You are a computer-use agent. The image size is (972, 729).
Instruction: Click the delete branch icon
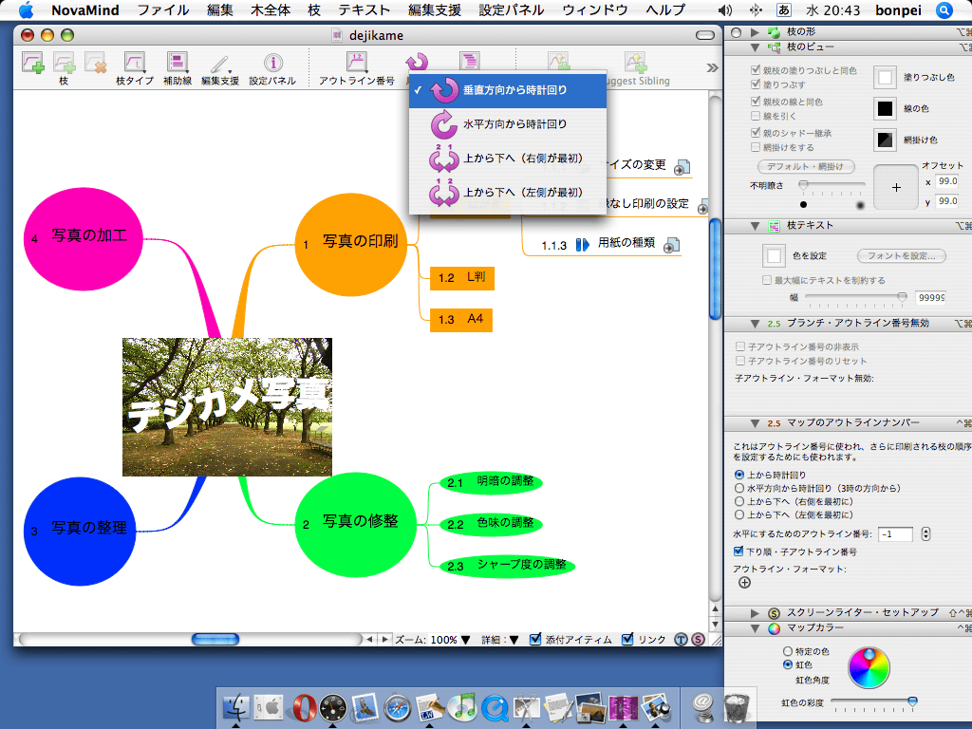click(96, 63)
